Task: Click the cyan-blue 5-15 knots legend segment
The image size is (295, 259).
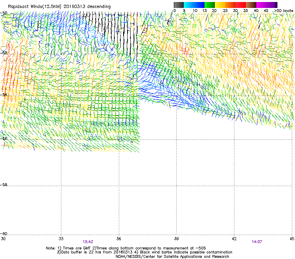Action: [x=194, y=5]
